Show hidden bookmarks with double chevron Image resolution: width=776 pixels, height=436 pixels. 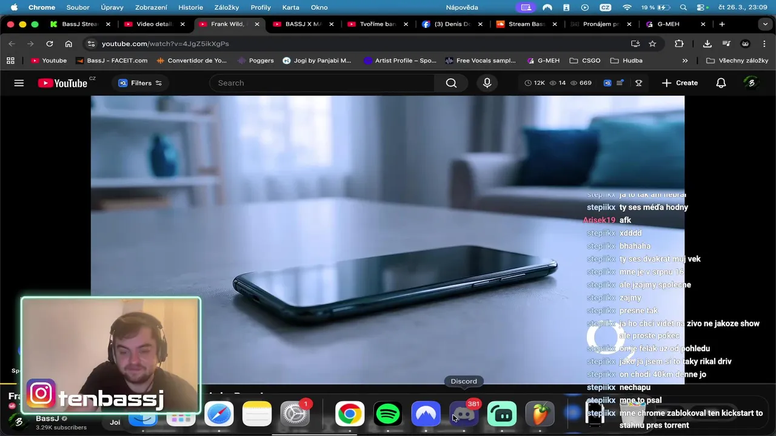685,61
